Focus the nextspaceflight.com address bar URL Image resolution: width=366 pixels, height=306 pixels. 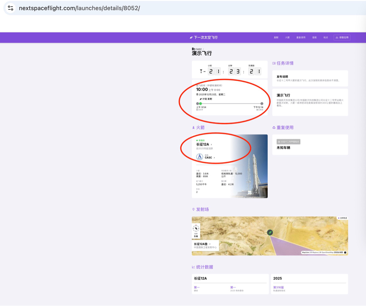[x=79, y=8]
